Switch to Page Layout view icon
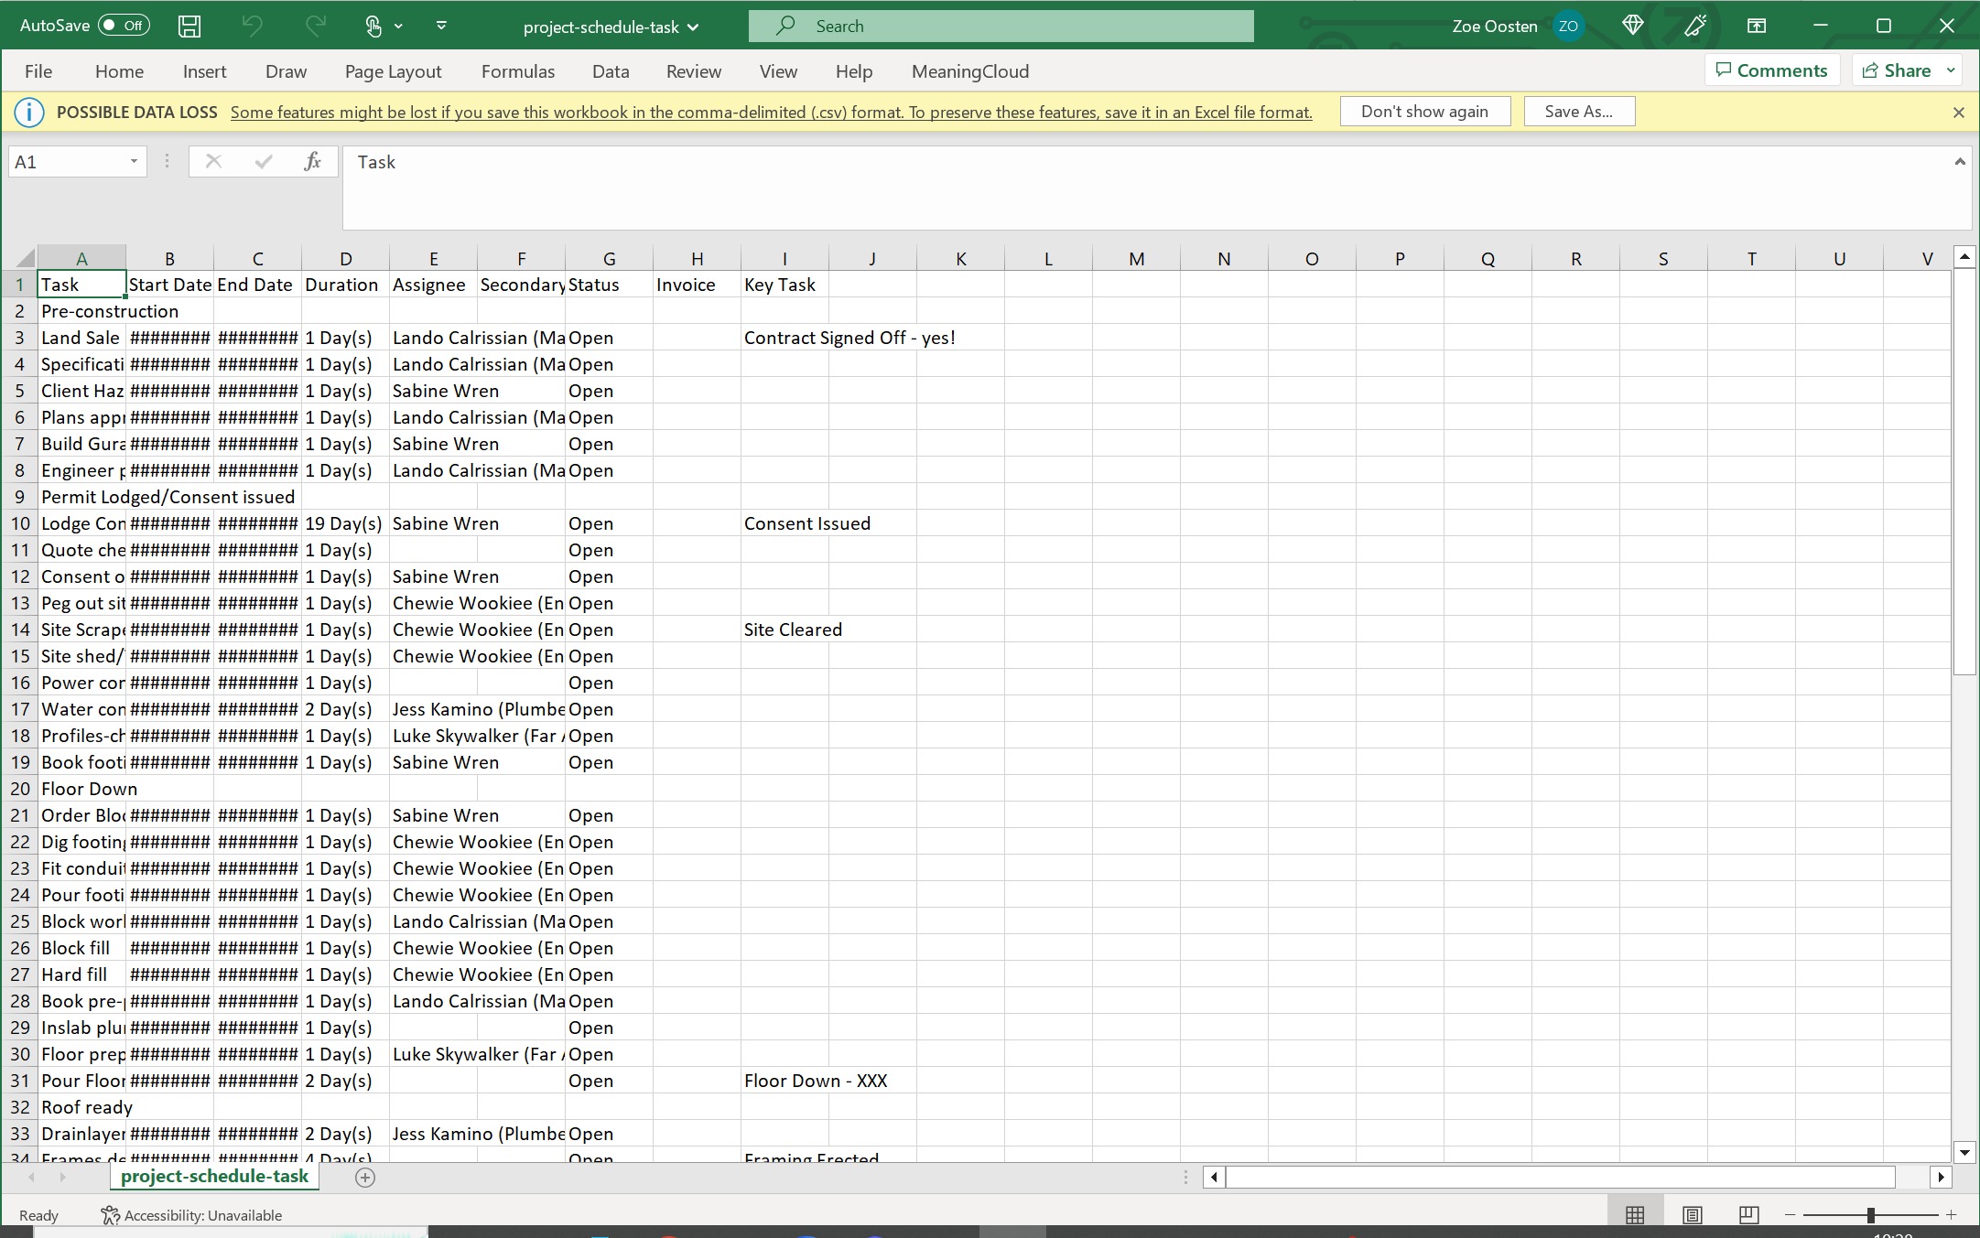Viewport: 1980px width, 1238px height. tap(1692, 1215)
